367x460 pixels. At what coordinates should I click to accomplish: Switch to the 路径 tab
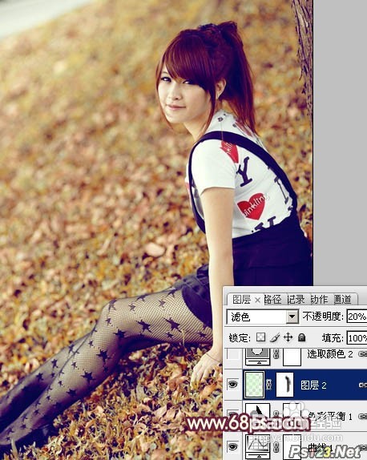point(272,300)
